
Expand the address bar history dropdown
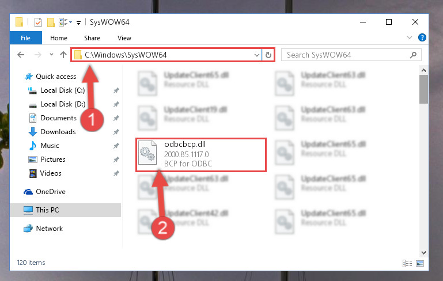click(256, 55)
